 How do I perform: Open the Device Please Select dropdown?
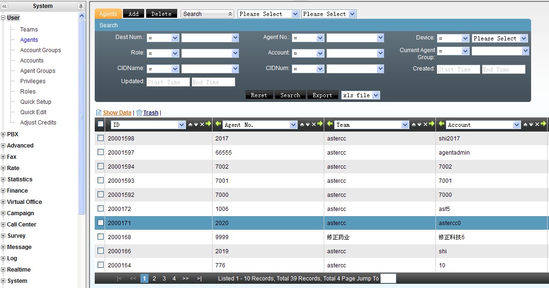pyautogui.click(x=524, y=39)
